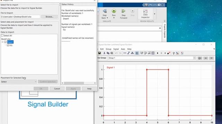Image resolution: width=222 pixels, height=124 pixels.
Task: Open the gear options dropdown in Signal Builder
Action: click(x=200, y=58)
